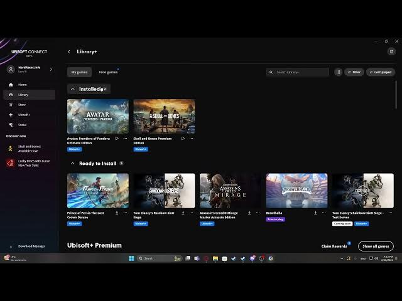Open the Last played sort dropdown
Image resolution: width=402 pixels, height=301 pixels.
380,72
